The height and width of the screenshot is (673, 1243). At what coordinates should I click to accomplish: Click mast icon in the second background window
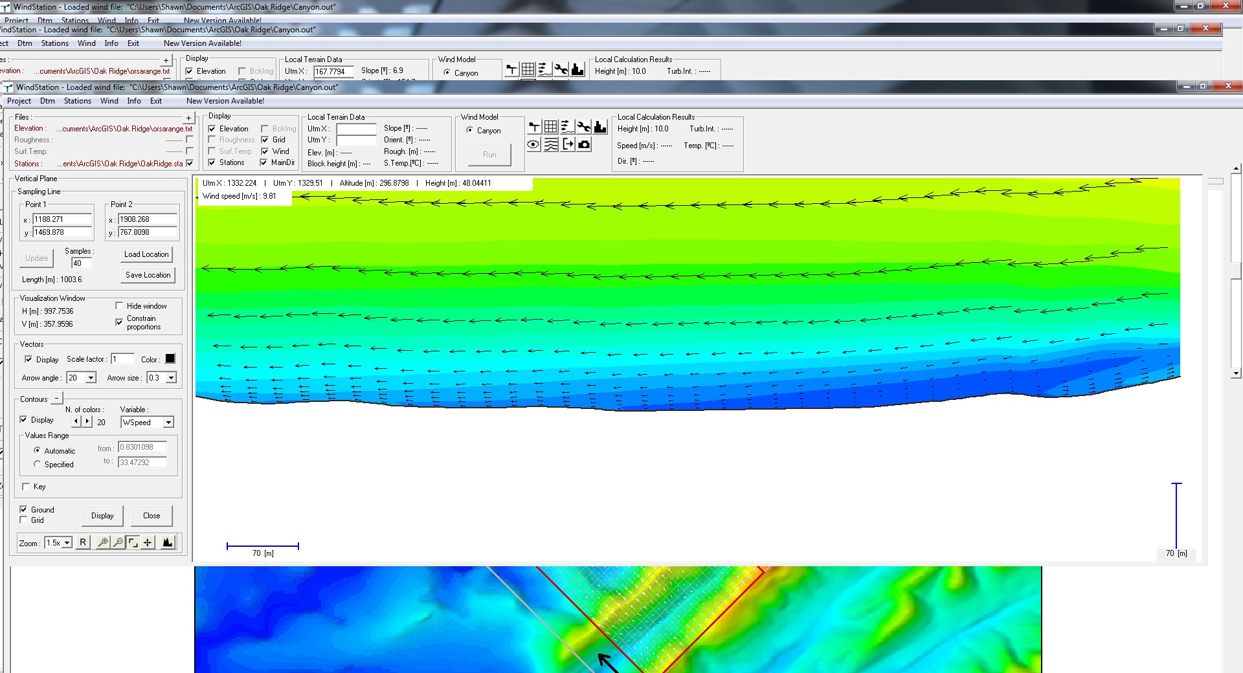(511, 69)
